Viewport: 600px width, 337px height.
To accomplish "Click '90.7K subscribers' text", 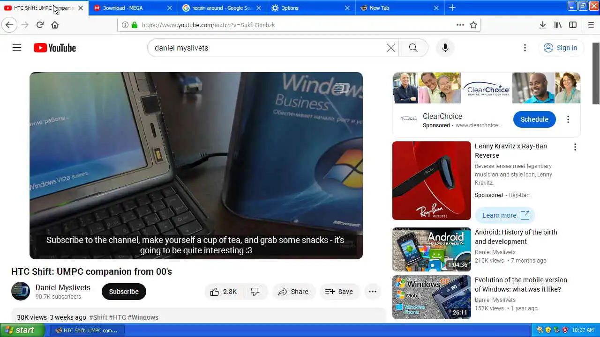I will point(58,297).
